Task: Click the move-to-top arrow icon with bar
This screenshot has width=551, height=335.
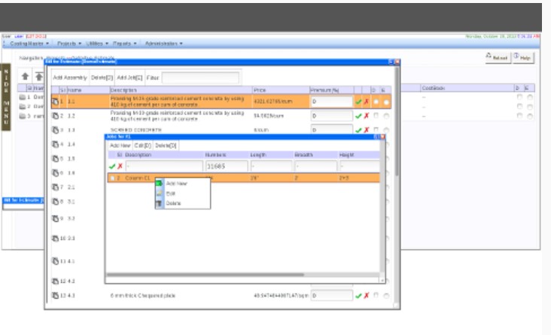Action: [x=38, y=76]
